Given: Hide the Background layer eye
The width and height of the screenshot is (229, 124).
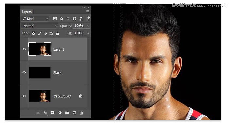Looking at the screenshot, I should click(x=24, y=96).
